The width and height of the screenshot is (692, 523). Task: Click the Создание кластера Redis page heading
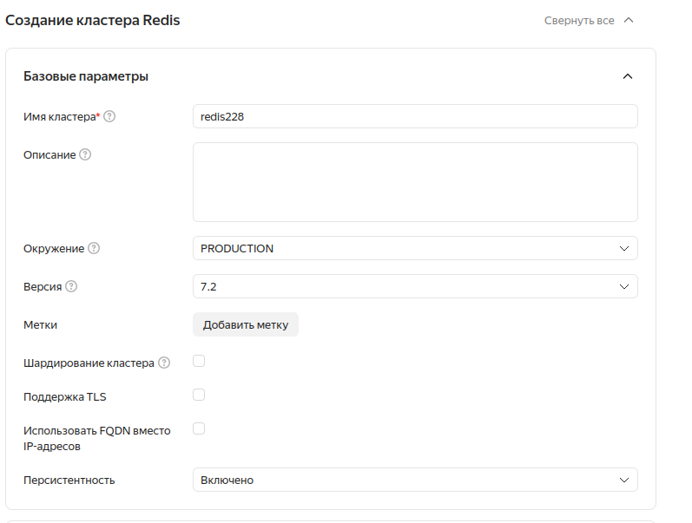tap(93, 20)
